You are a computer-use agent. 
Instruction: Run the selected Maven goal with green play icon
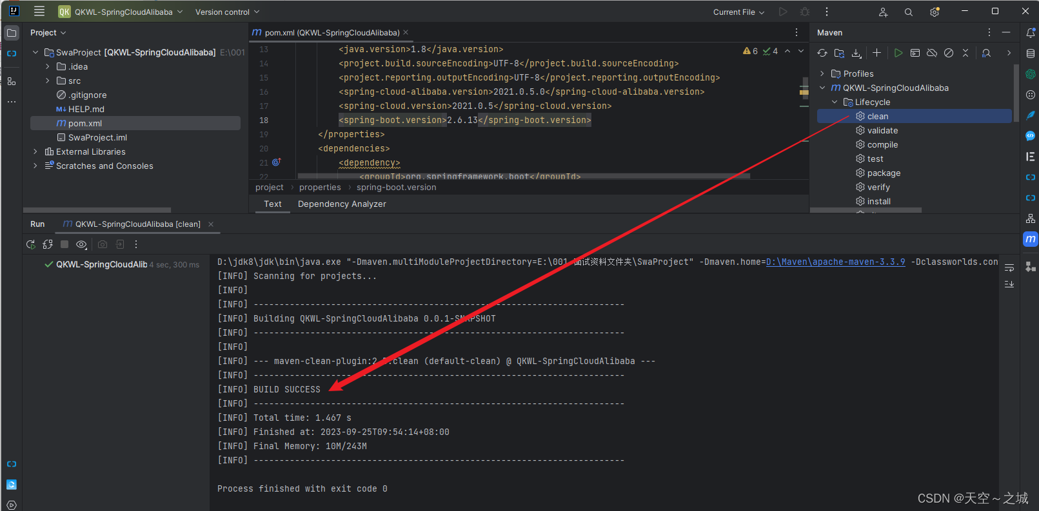coord(898,53)
